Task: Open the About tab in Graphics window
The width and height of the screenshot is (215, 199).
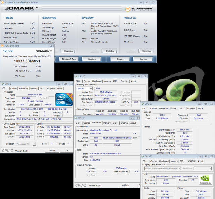Action: pos(200,161)
